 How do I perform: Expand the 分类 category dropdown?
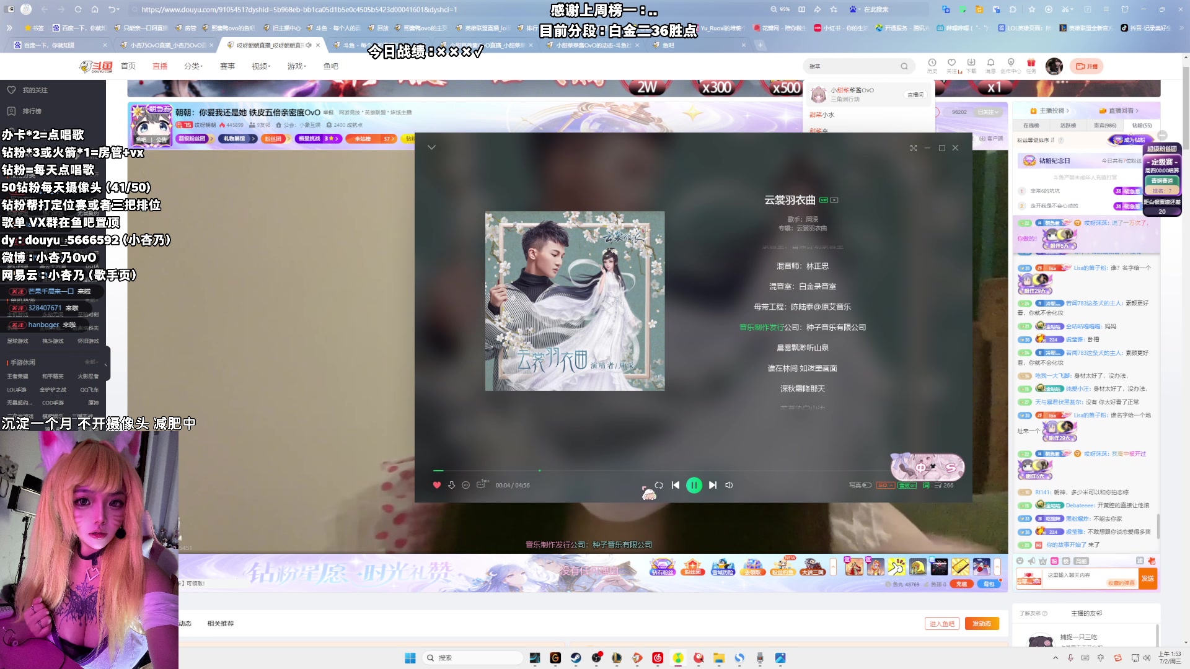[x=193, y=66]
